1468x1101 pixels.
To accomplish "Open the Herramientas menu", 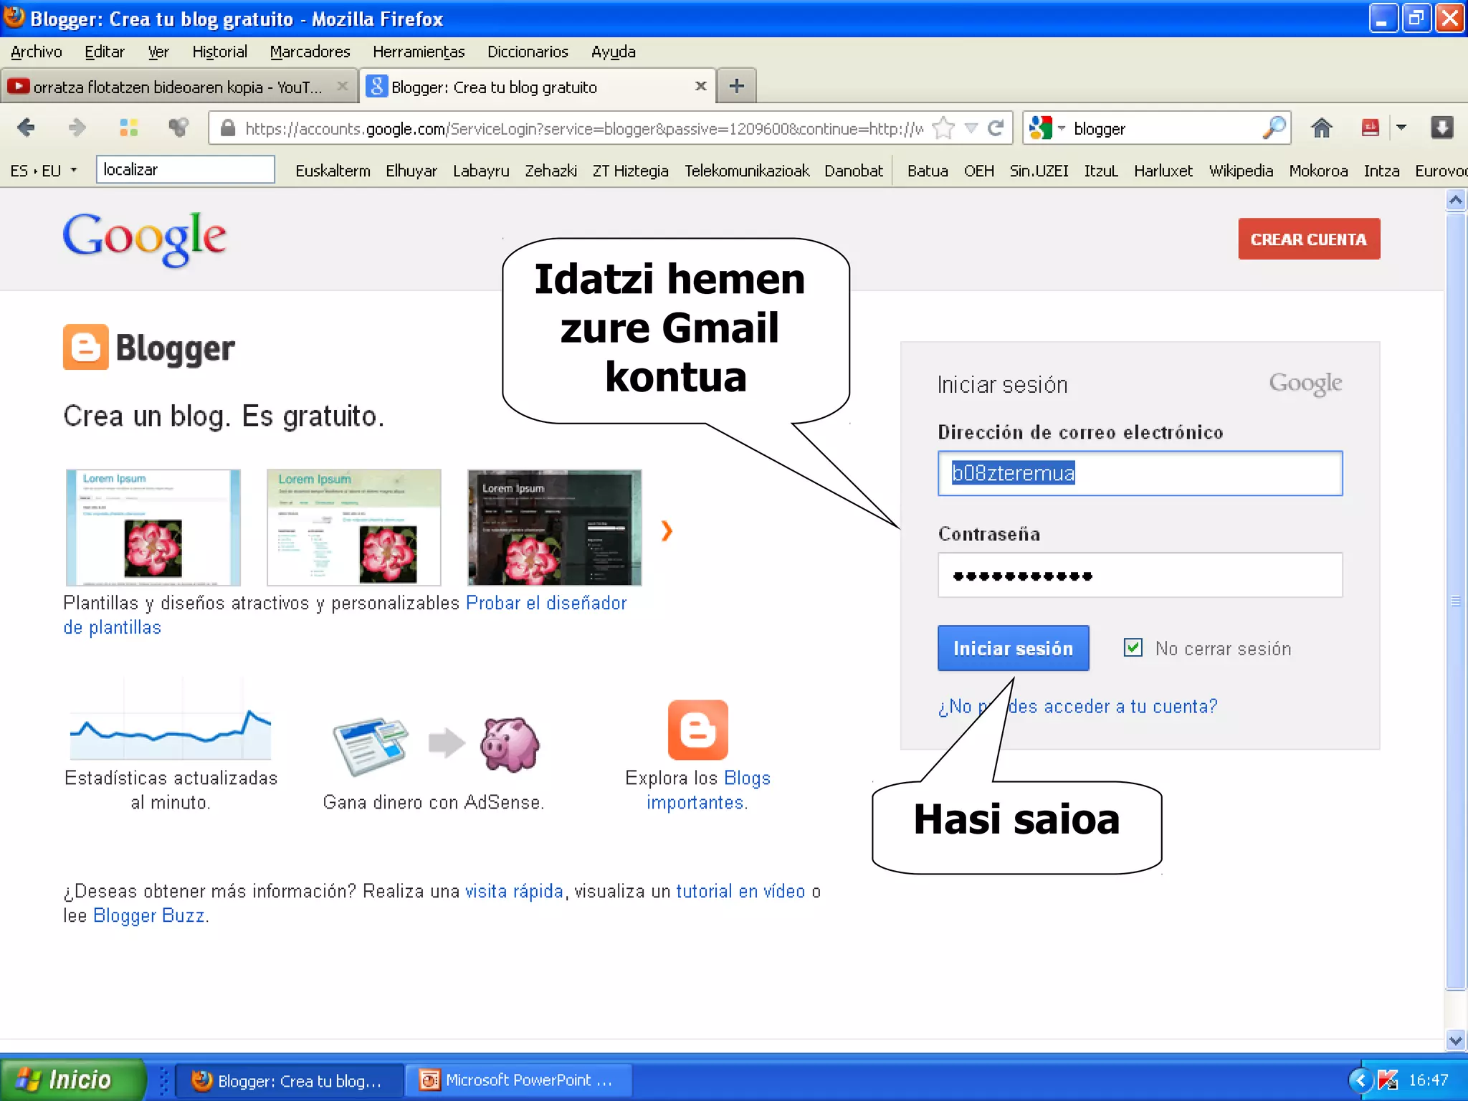I will (419, 52).
